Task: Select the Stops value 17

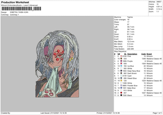Action: click(128, 22)
